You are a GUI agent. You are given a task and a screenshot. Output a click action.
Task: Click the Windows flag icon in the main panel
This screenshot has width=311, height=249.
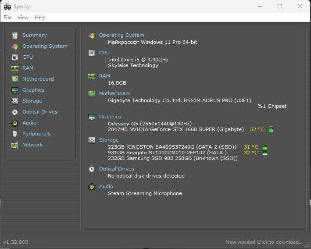[91, 35]
